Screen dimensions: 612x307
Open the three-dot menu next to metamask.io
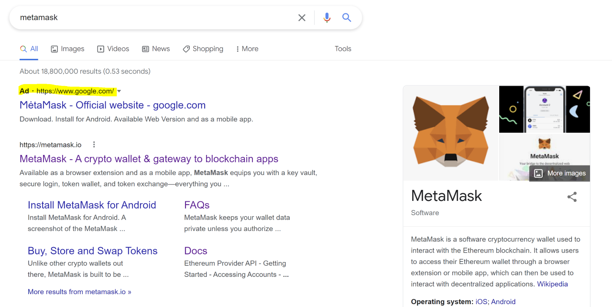[x=94, y=144]
